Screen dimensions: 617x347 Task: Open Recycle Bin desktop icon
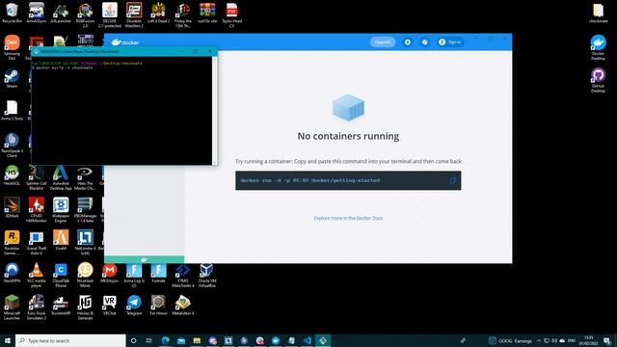tap(12, 13)
